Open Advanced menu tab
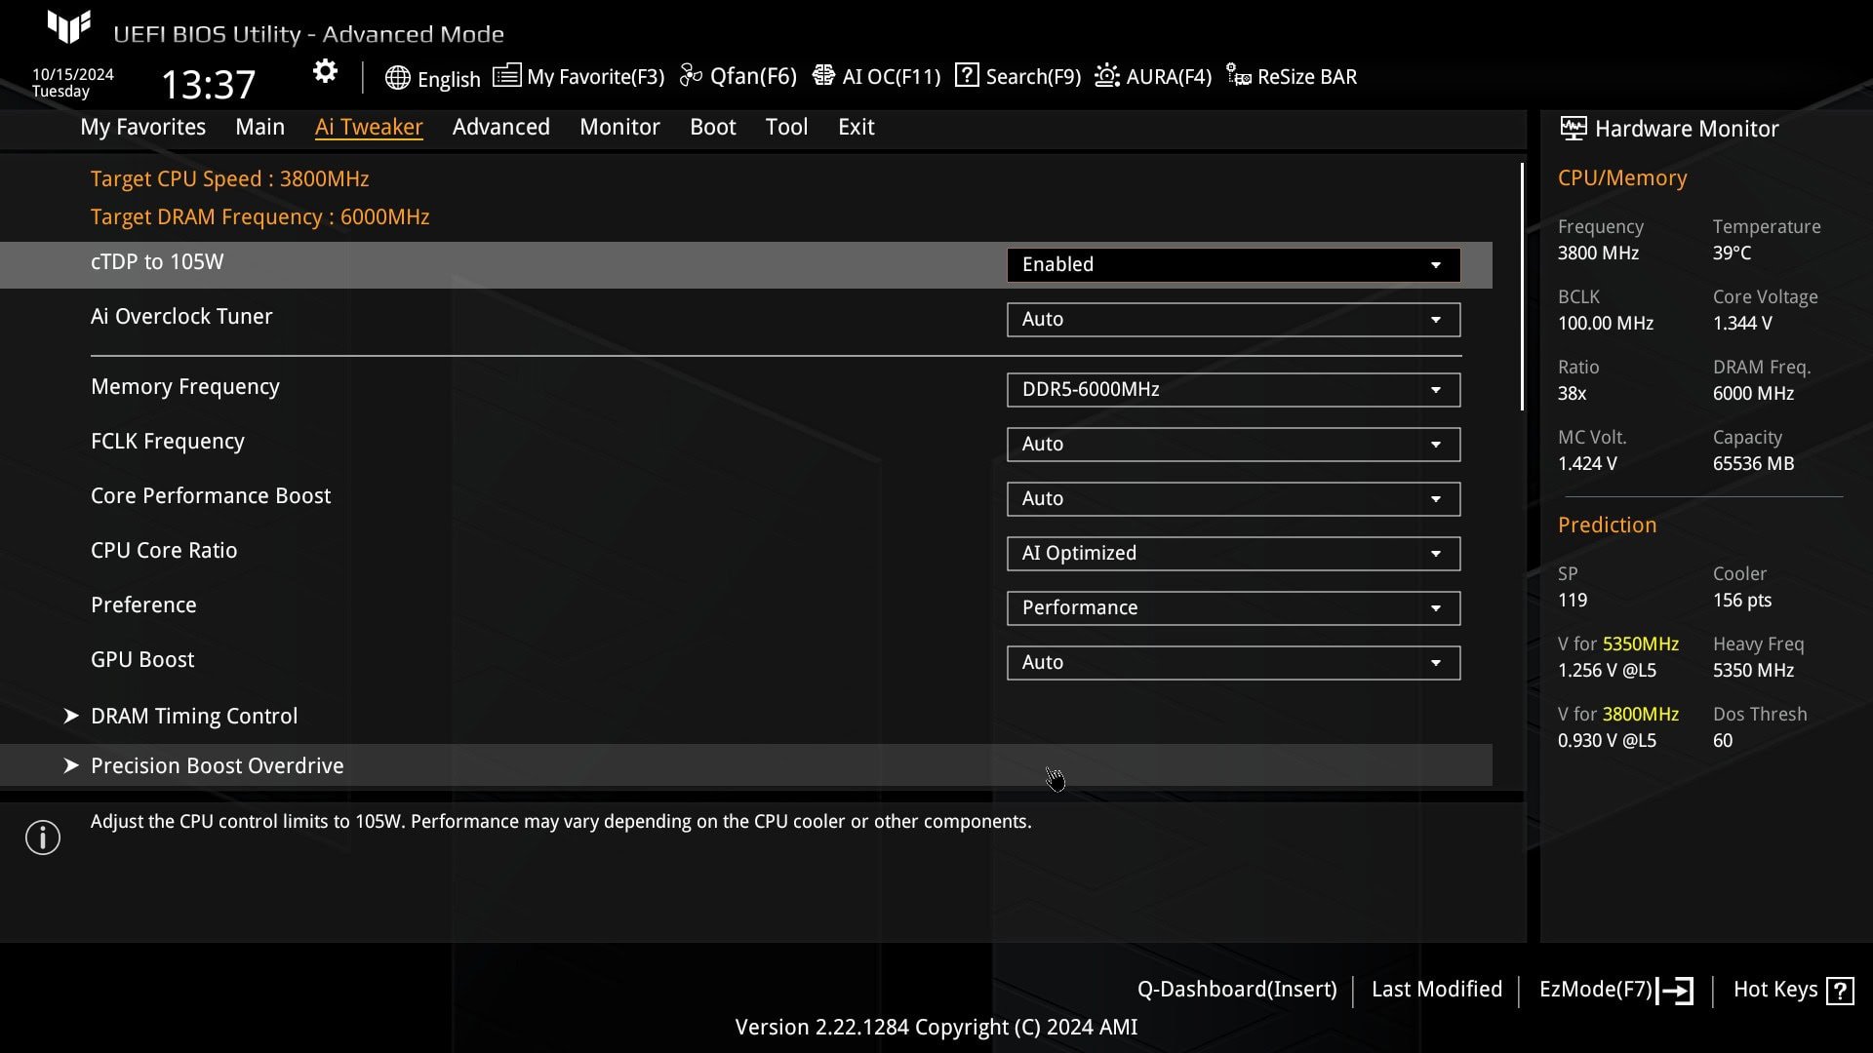The height and width of the screenshot is (1053, 1873). click(500, 126)
